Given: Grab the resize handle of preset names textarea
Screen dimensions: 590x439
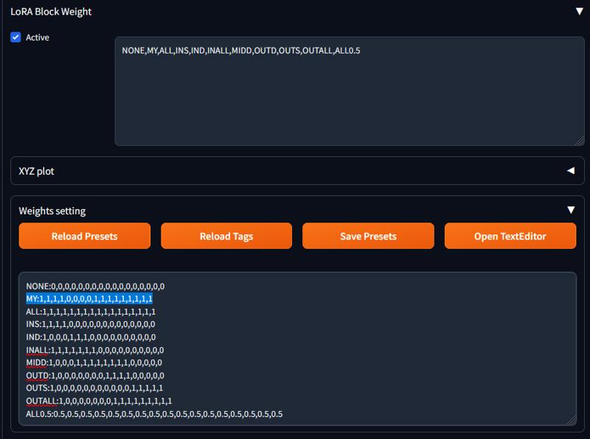Looking at the screenshot, I should (580, 141).
